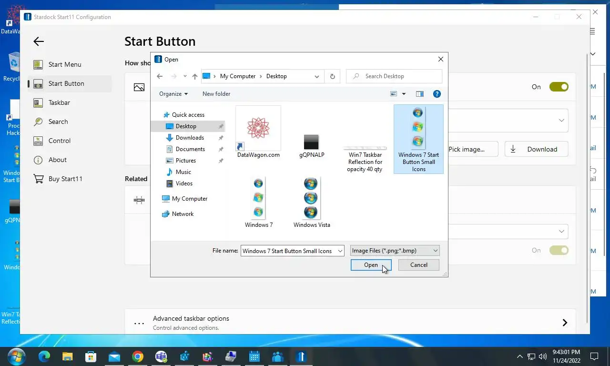
Task: Click My Computer in the address path
Action: [237, 76]
